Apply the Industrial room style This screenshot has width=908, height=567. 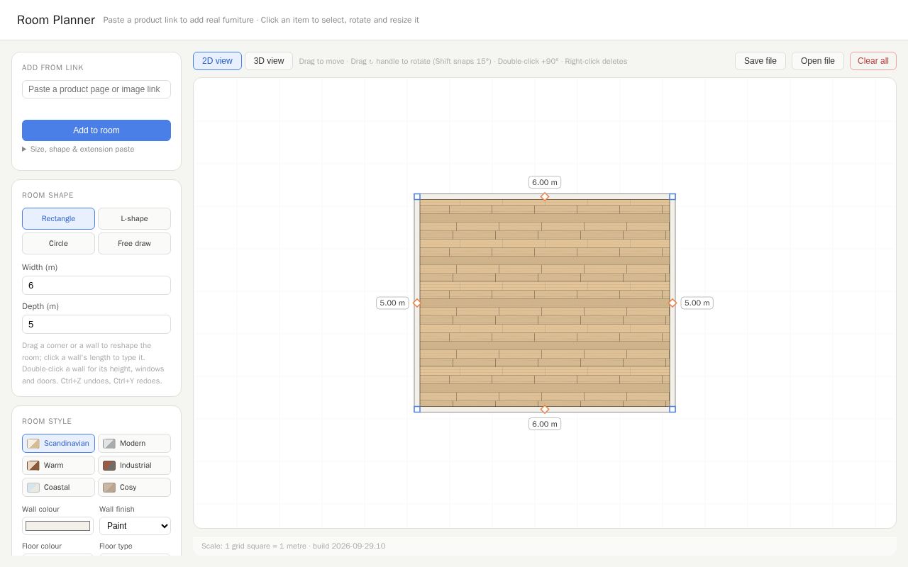click(134, 466)
